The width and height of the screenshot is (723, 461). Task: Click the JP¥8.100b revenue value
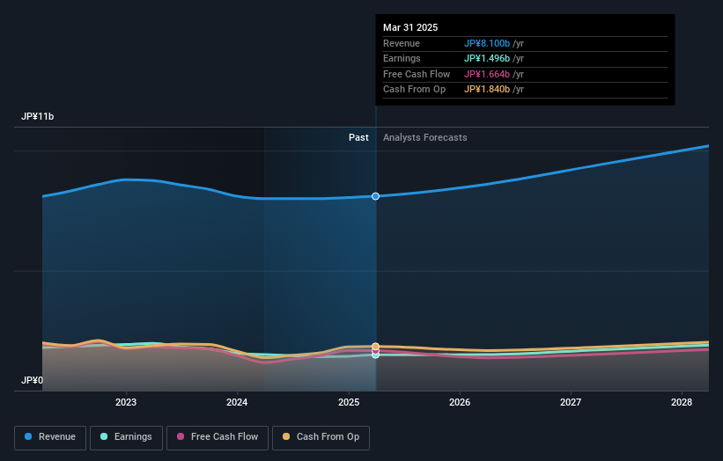click(x=487, y=43)
